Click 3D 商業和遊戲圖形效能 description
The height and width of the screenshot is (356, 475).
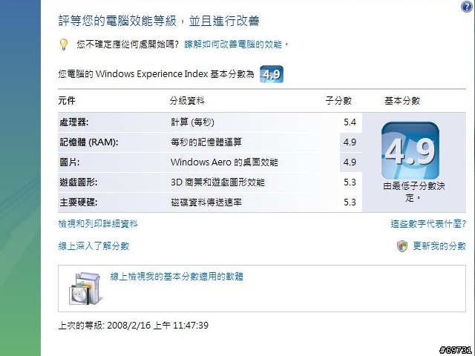click(217, 182)
